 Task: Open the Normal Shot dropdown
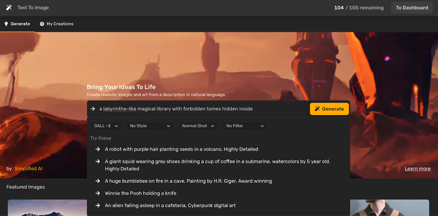click(x=198, y=126)
